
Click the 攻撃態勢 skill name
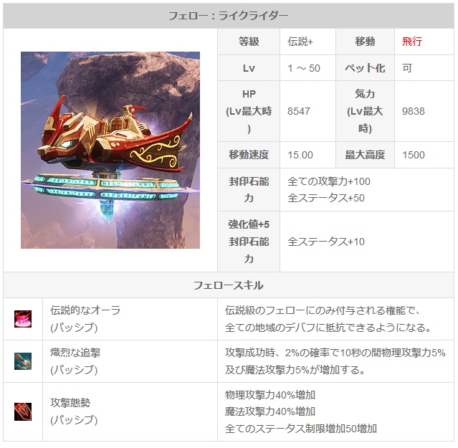click(x=70, y=403)
